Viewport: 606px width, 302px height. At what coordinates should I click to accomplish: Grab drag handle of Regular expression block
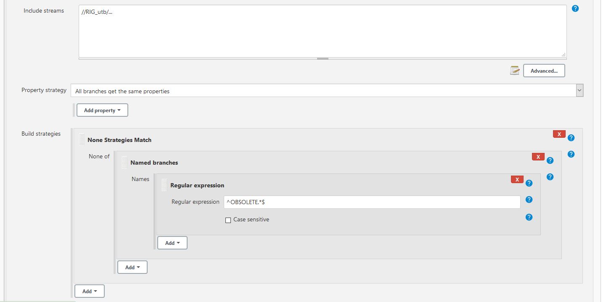164,185
